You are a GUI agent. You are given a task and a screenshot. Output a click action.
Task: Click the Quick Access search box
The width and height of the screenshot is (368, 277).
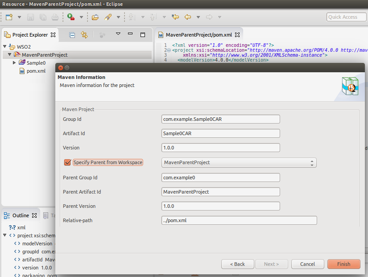point(346,17)
